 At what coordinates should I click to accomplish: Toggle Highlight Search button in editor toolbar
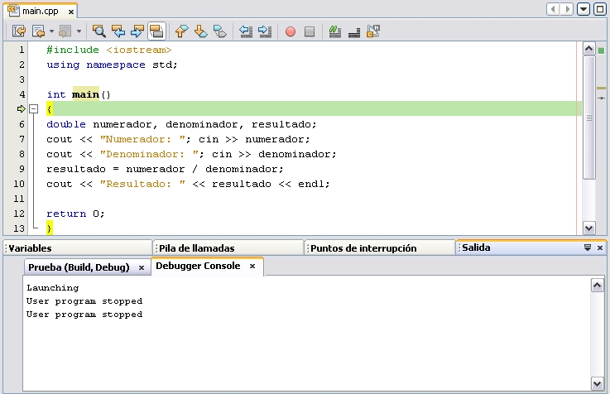click(x=156, y=31)
